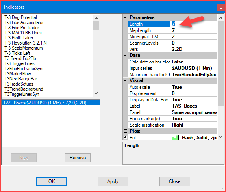Select the MapLength value 7
This screenshot has height=192, width=226.
(x=194, y=30)
